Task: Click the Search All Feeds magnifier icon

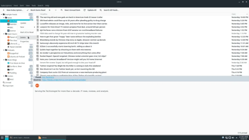Action: pos(101,10)
